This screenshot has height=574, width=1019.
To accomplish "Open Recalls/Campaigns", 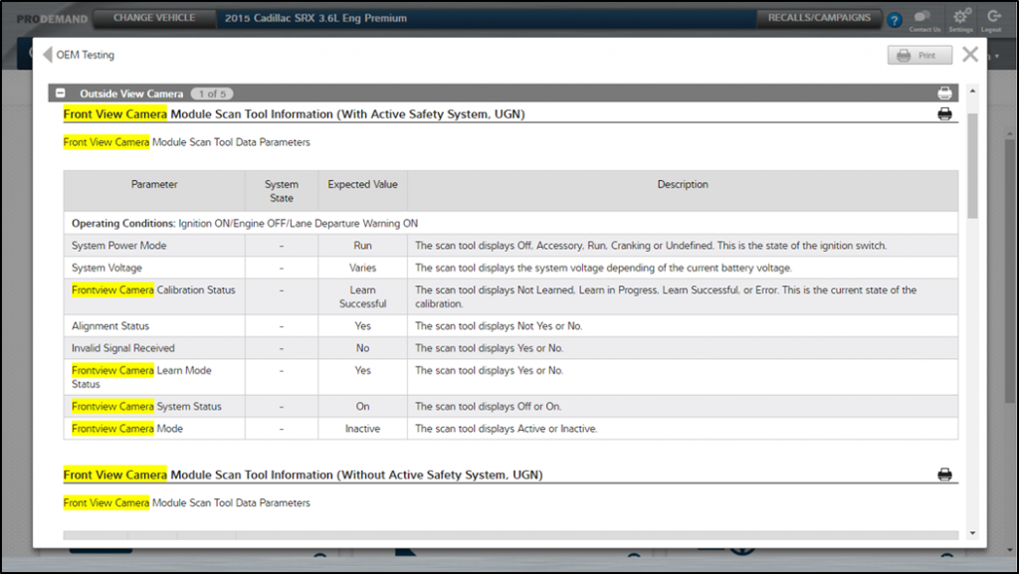I will (819, 18).
